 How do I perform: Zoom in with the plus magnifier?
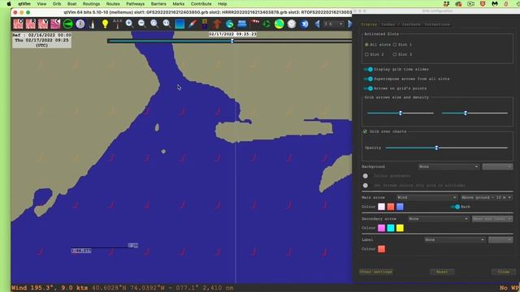[x=129, y=24]
